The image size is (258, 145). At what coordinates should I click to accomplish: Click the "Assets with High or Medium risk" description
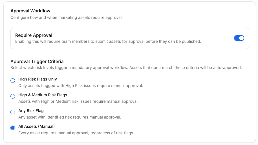click(78, 101)
